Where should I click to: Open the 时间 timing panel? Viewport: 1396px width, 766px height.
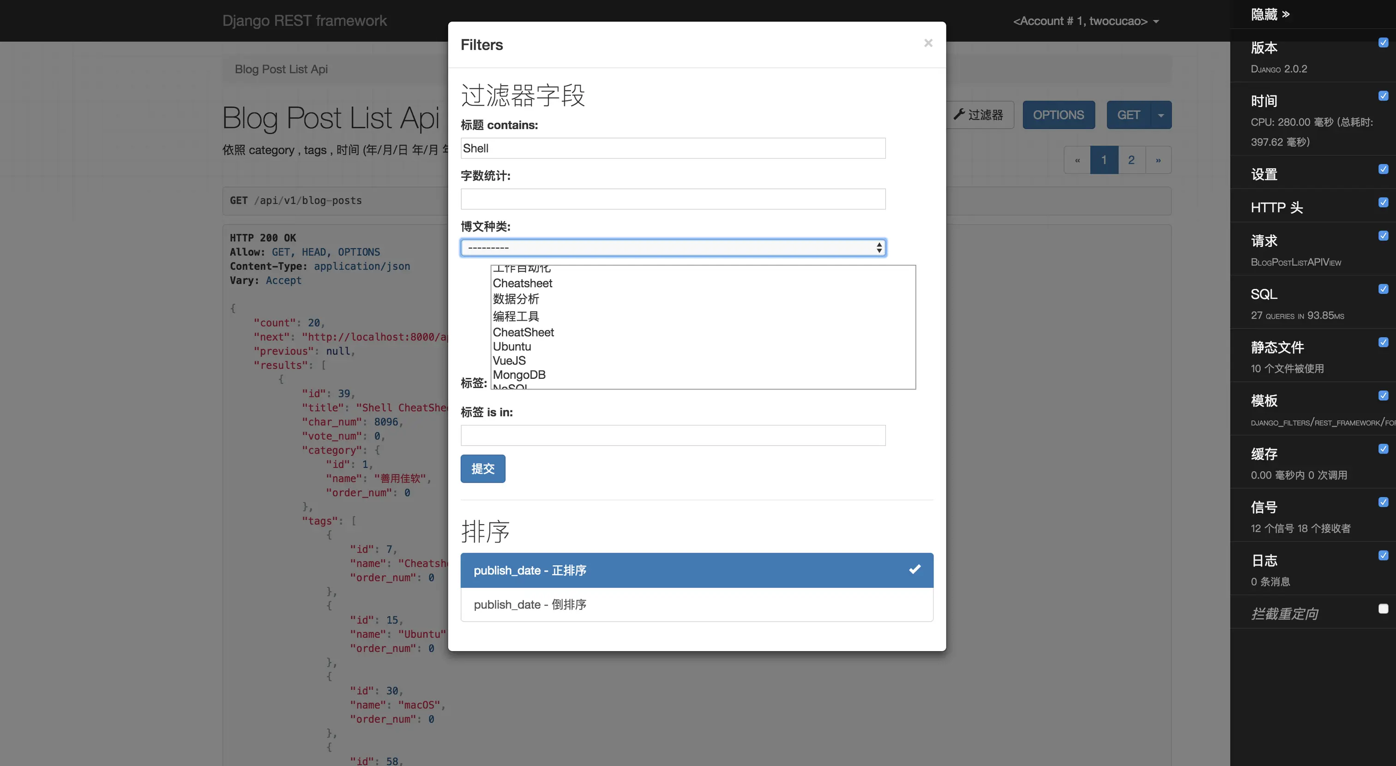coord(1264,102)
